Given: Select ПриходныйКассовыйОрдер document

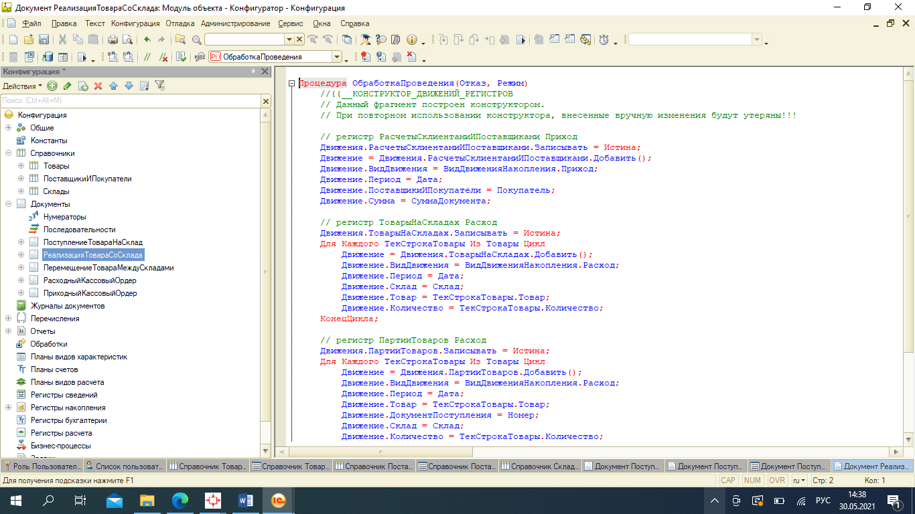Looking at the screenshot, I should pyautogui.click(x=90, y=293).
